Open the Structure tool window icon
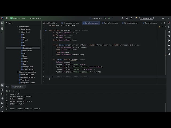This screenshot has width=171, height=128. pos(2,29)
